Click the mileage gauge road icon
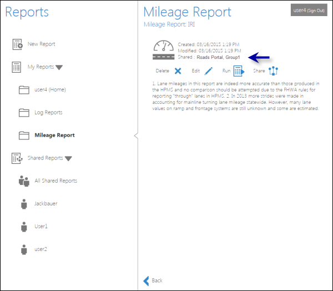333x291 pixels. point(164,50)
